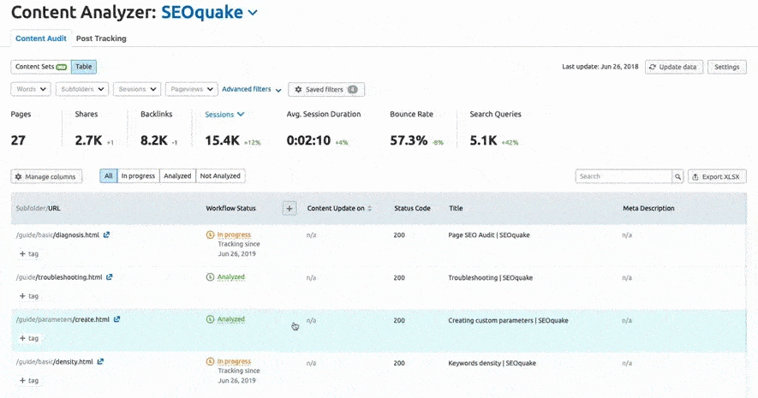
Task: Click the Search Queries value 5.1K
Action: click(483, 140)
